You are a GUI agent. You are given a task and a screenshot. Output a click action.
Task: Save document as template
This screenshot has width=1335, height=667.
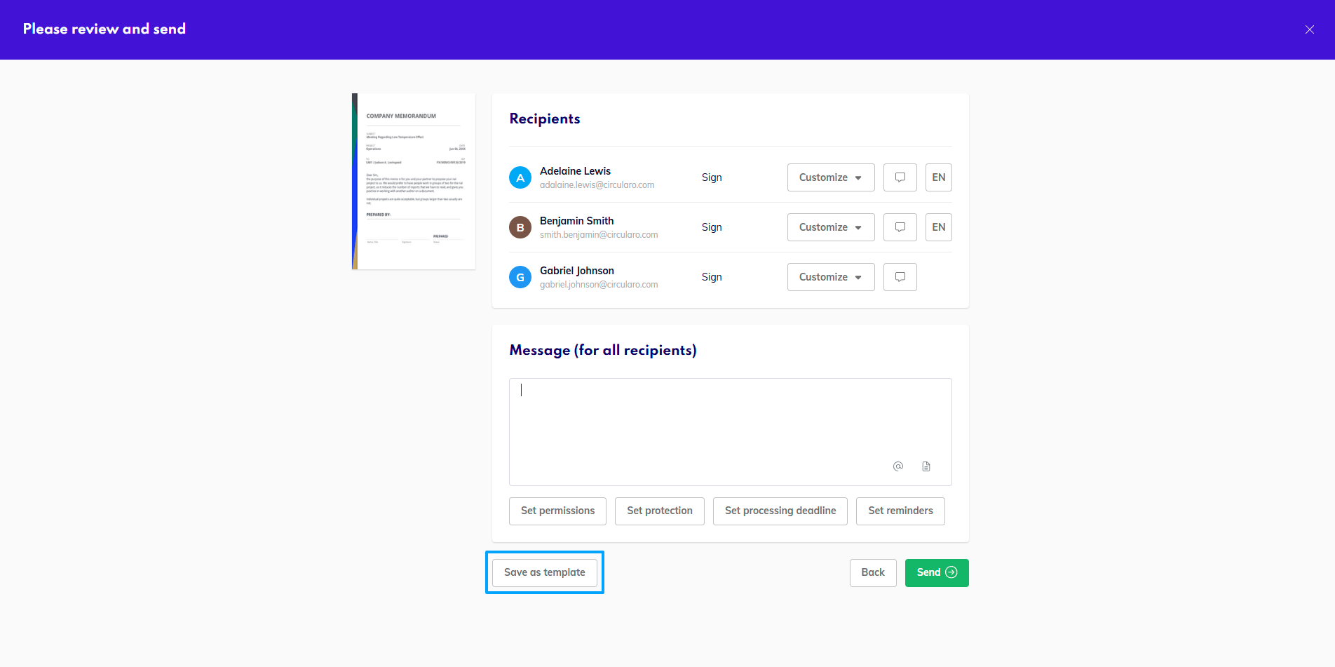point(545,572)
